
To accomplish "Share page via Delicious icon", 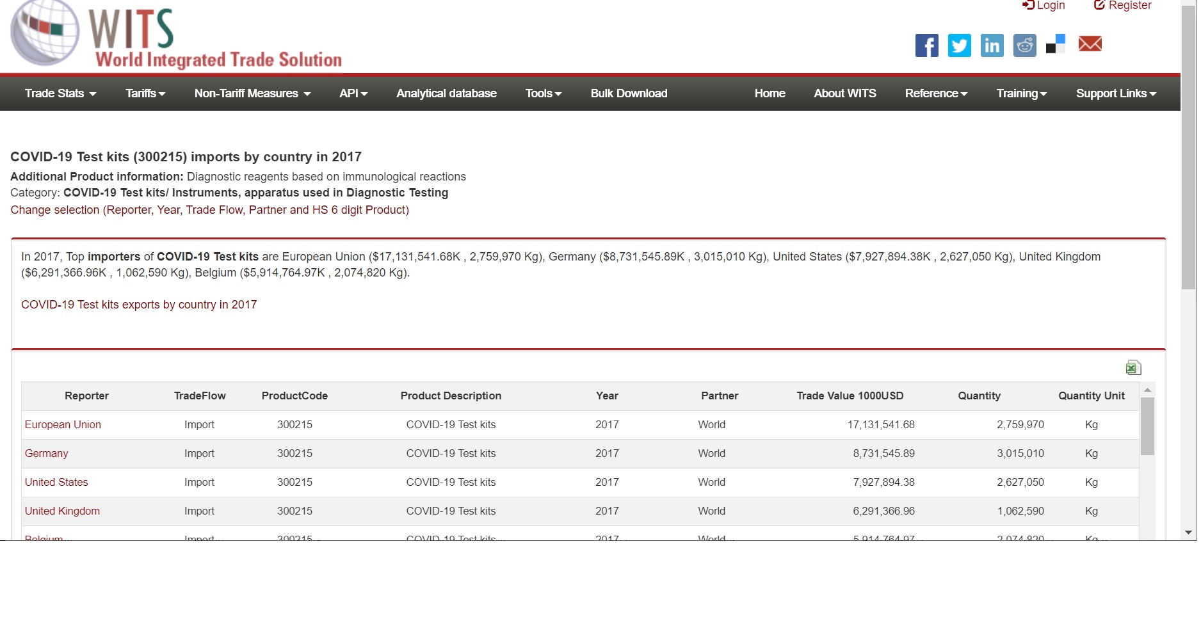I will pos(1056,44).
